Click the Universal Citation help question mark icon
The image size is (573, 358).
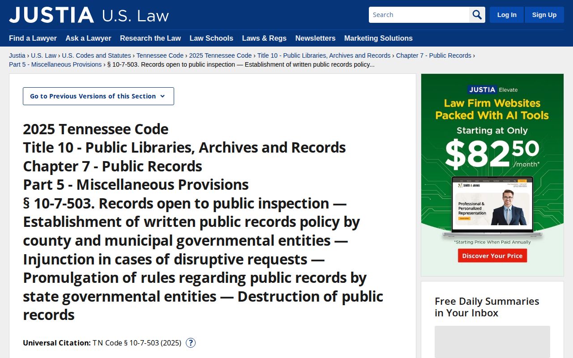[x=191, y=343]
